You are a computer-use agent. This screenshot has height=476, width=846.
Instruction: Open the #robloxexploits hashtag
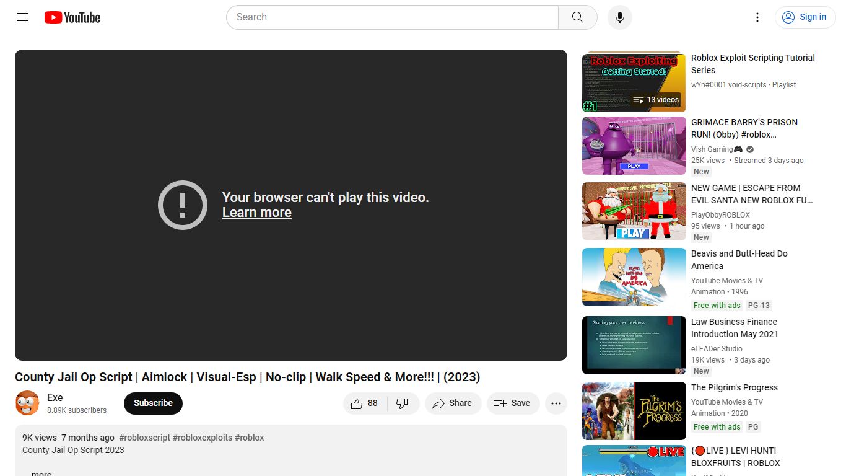point(203,438)
